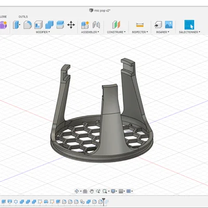Click the Insert Canvas image icon

168,24
